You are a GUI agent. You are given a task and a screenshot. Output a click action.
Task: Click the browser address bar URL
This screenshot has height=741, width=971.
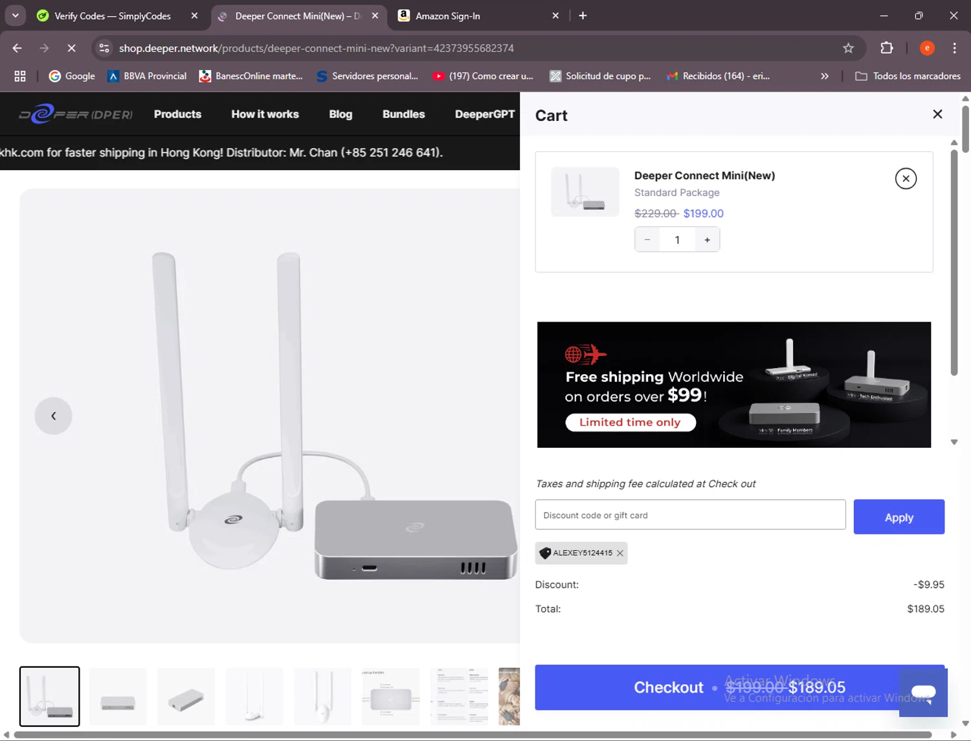317,49
